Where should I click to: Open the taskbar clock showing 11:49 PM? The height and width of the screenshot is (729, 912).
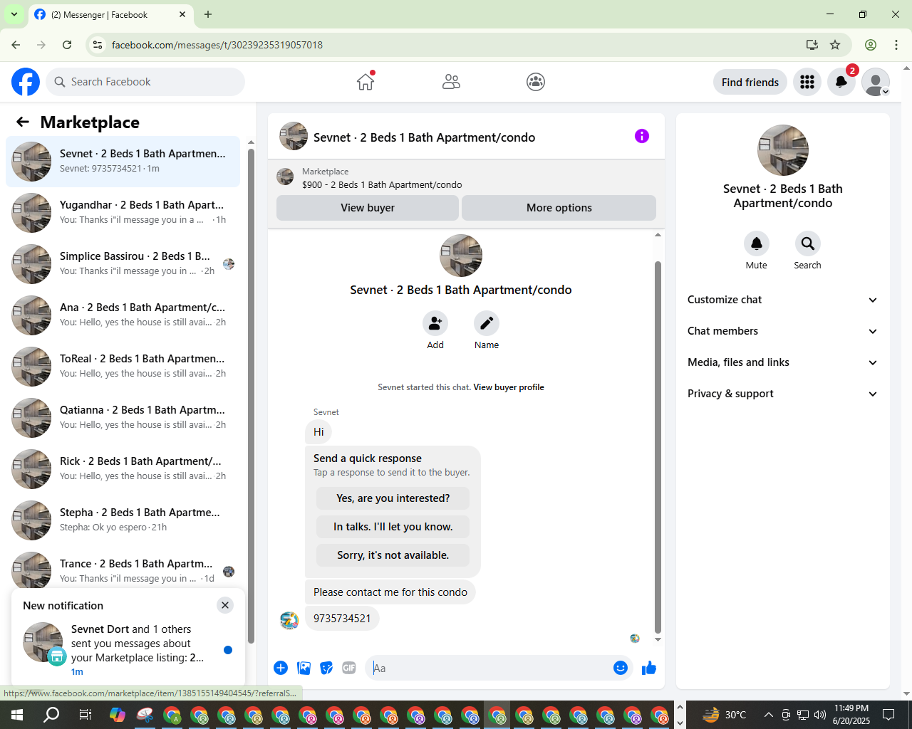pyautogui.click(x=851, y=714)
